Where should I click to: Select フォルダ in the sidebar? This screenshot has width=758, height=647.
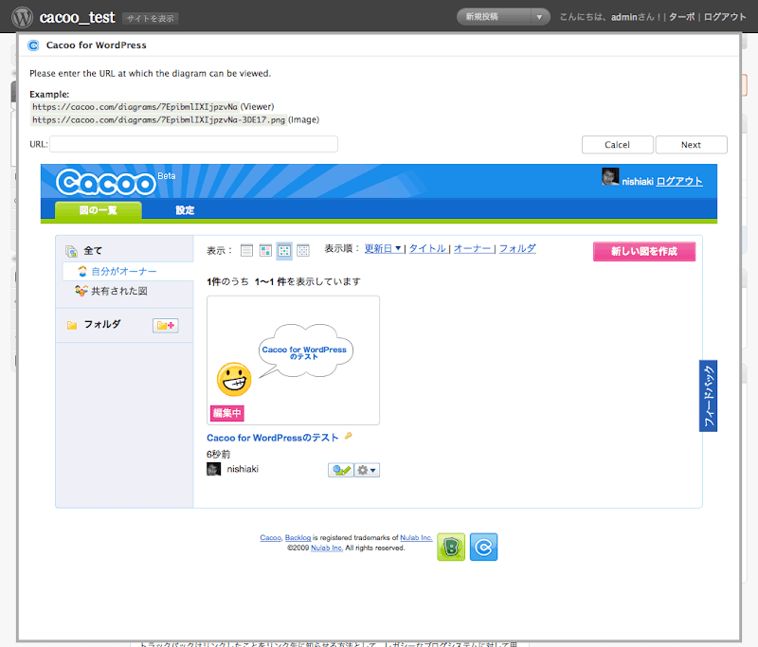102,324
